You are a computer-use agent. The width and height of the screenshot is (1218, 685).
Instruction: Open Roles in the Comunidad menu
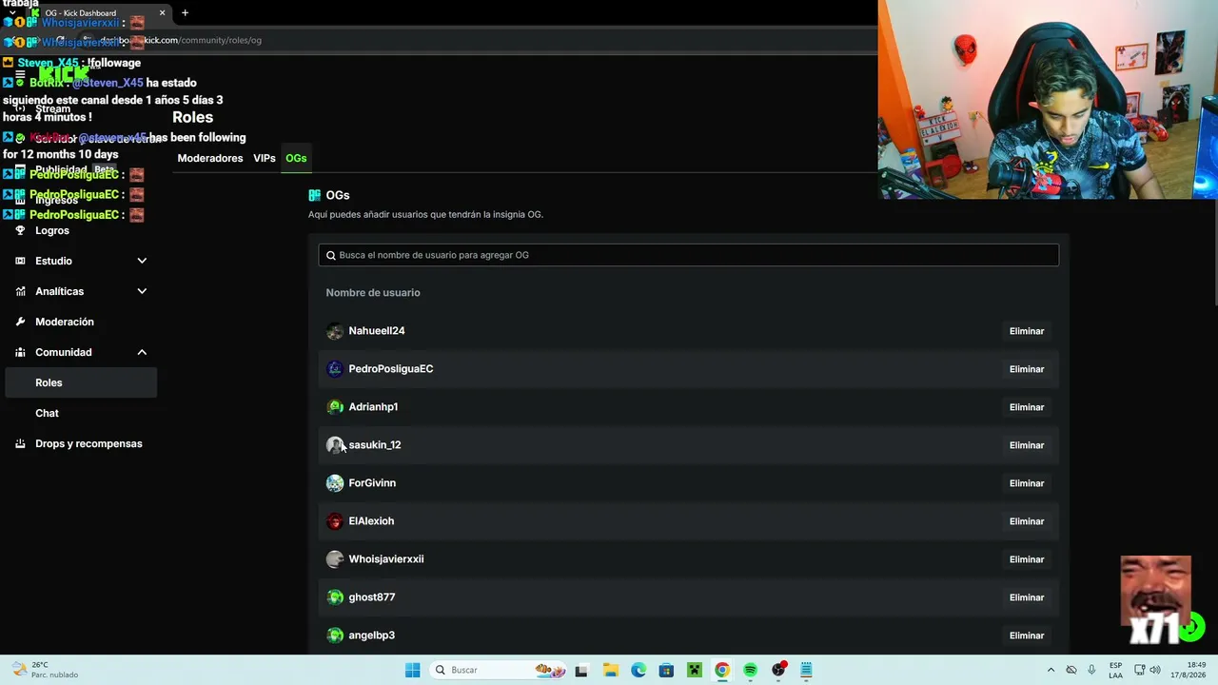[81, 382]
